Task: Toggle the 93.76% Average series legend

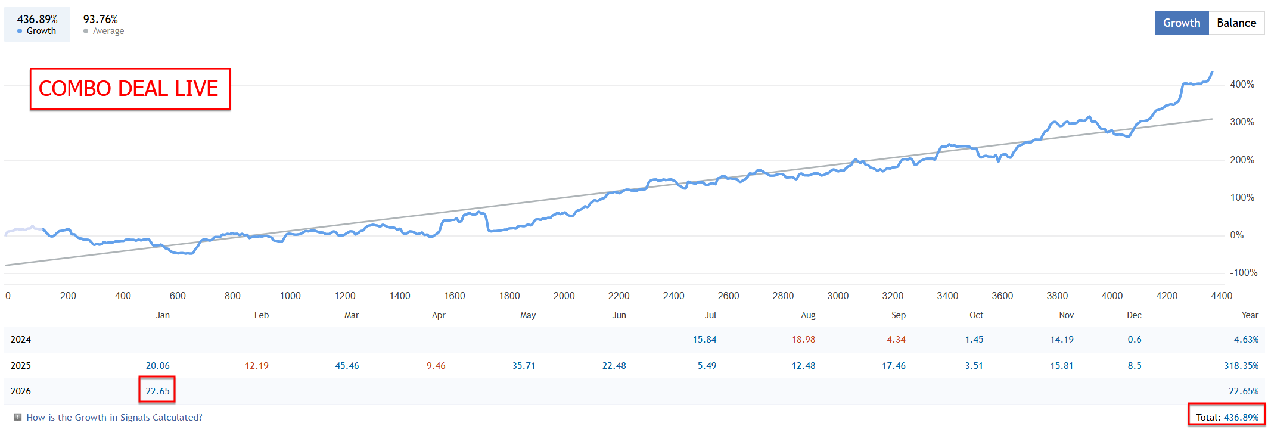Action: click(103, 24)
